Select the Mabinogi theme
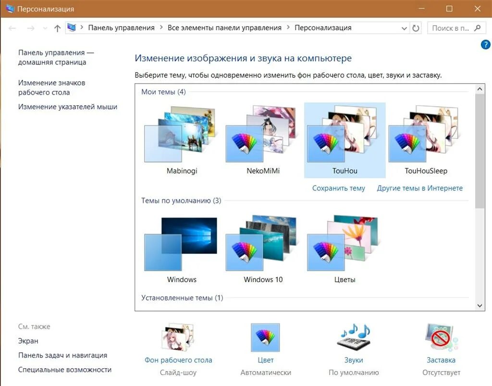This screenshot has width=492, height=386. 182,140
